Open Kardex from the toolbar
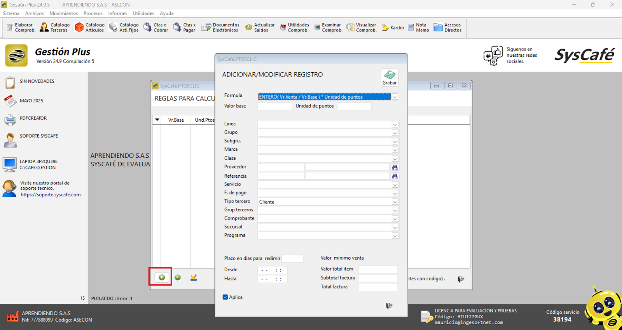The height and width of the screenshot is (330, 622). pyautogui.click(x=393, y=28)
